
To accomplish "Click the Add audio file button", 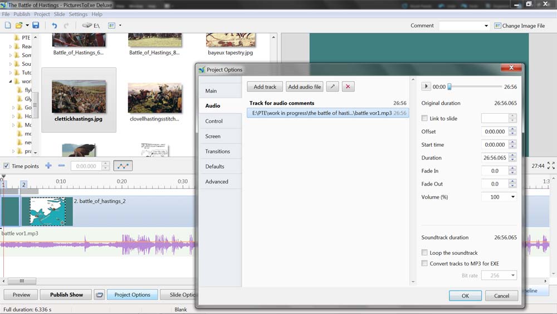I will 305,87.
